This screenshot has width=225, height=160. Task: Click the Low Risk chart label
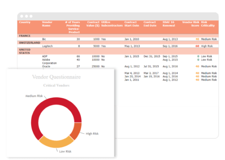pos(65,151)
